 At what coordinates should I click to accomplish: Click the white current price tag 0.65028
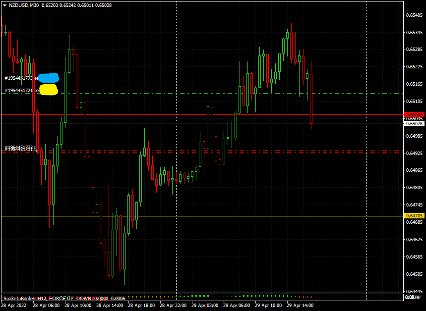pyautogui.click(x=414, y=124)
